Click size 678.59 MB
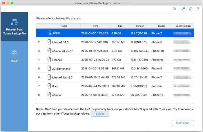Viewport: 203px width, 132px height. (x=118, y=77)
